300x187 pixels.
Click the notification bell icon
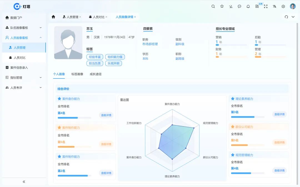pyautogui.click(x=248, y=6)
